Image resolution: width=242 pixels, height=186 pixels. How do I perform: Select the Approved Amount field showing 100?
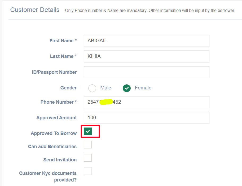click(x=146, y=118)
